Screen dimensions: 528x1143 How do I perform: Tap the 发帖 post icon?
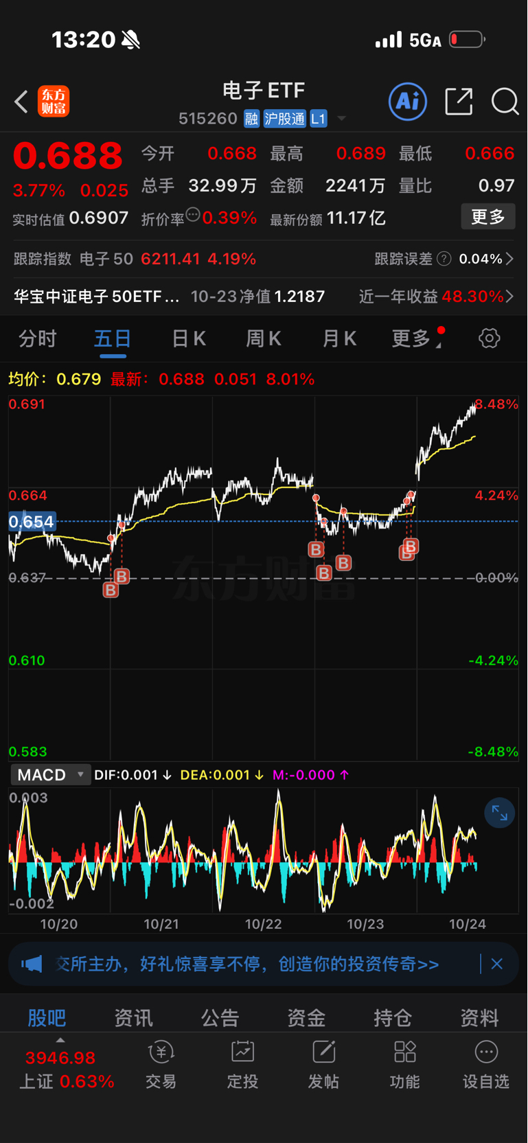point(323,1065)
